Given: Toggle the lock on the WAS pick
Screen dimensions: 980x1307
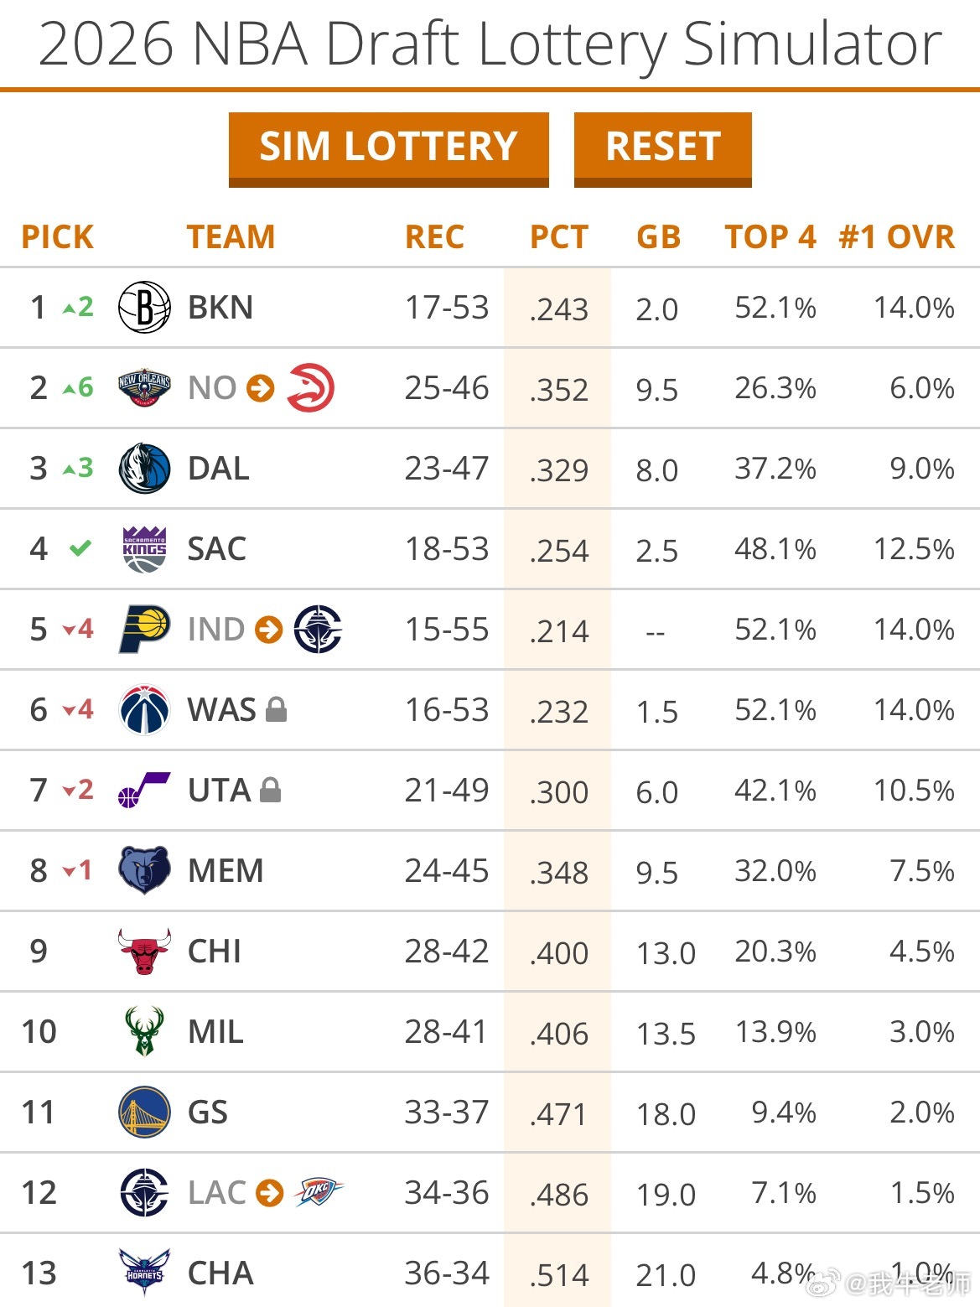Looking at the screenshot, I should tap(277, 710).
